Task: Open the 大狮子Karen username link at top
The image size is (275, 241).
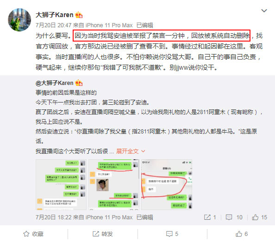Action: coord(54,15)
